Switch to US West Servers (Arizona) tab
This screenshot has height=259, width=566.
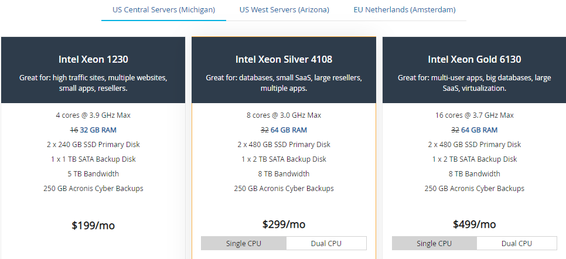tap(284, 10)
